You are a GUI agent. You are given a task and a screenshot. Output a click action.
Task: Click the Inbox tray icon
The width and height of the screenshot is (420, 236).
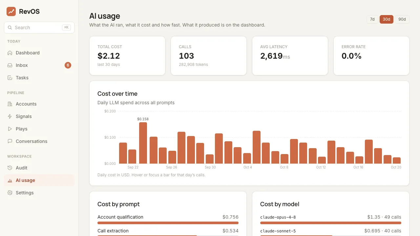click(x=10, y=65)
